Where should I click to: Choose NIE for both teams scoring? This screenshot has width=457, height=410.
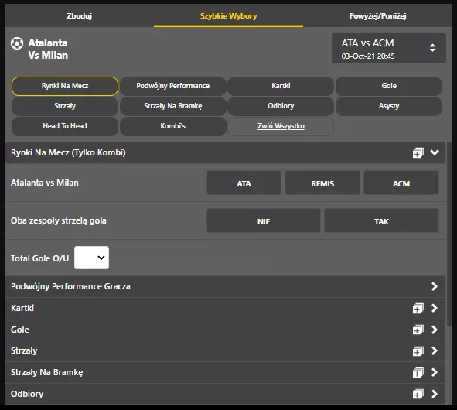click(264, 220)
